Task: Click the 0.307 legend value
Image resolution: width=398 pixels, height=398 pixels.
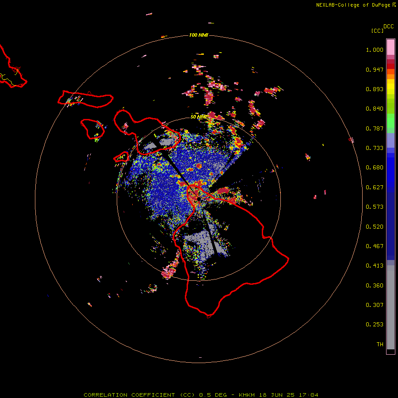Action: click(375, 305)
